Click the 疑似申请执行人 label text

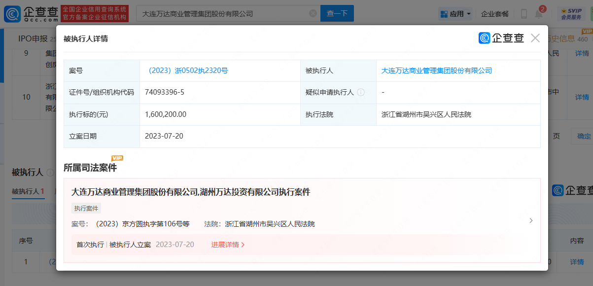(330, 92)
